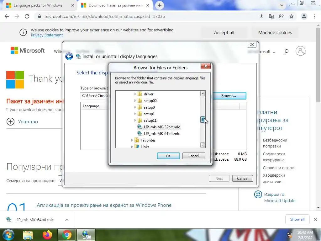Close the Language packs for Windows tab
Image resolution: width=321 pixels, height=241 pixels.
(73, 5)
